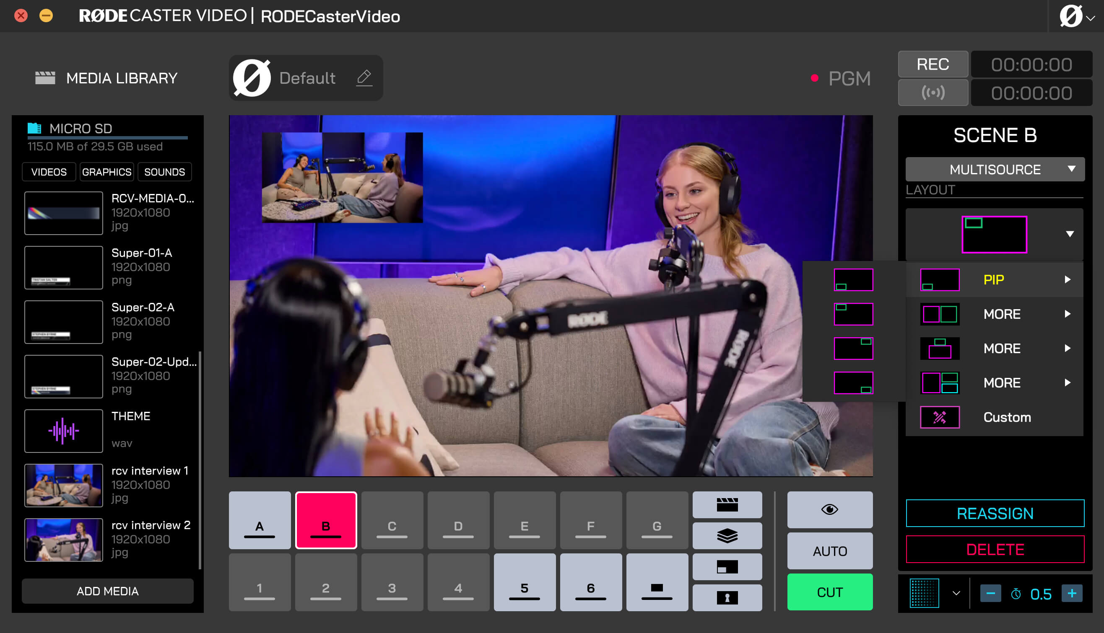
Task: Click the overlay layers stack icon button
Action: [727, 536]
